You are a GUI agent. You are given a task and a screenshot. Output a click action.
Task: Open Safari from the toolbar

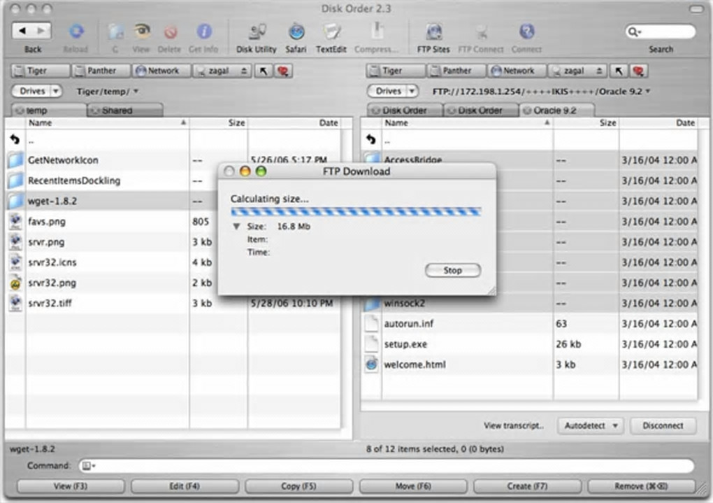click(x=296, y=31)
